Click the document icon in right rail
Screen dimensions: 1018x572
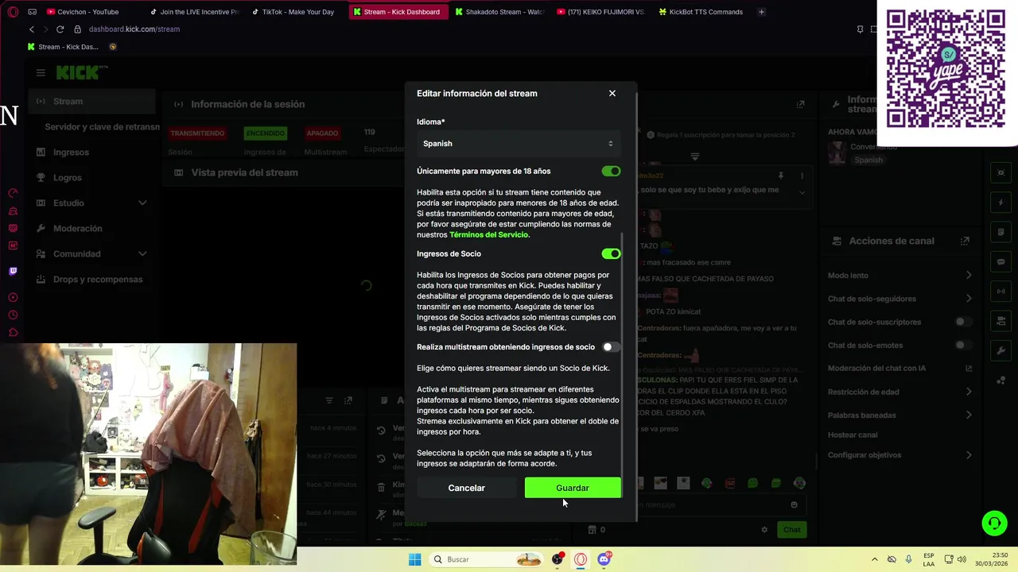1001,232
